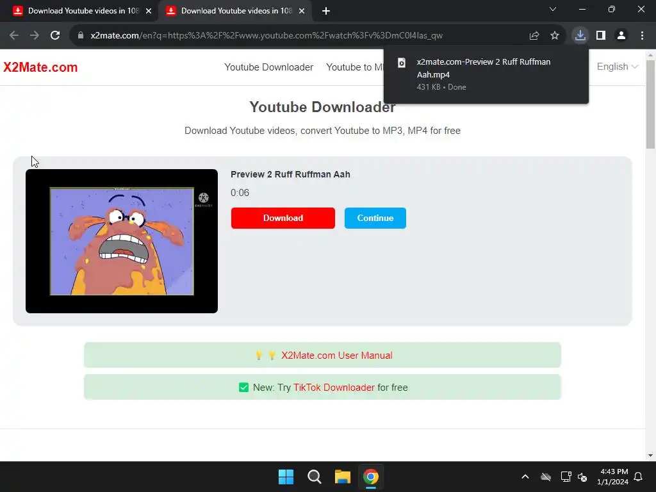Select the second Download Youtube videos tab

pos(234,12)
